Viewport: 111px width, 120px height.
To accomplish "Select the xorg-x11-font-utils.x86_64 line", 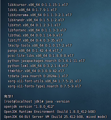I will point(44,81).
